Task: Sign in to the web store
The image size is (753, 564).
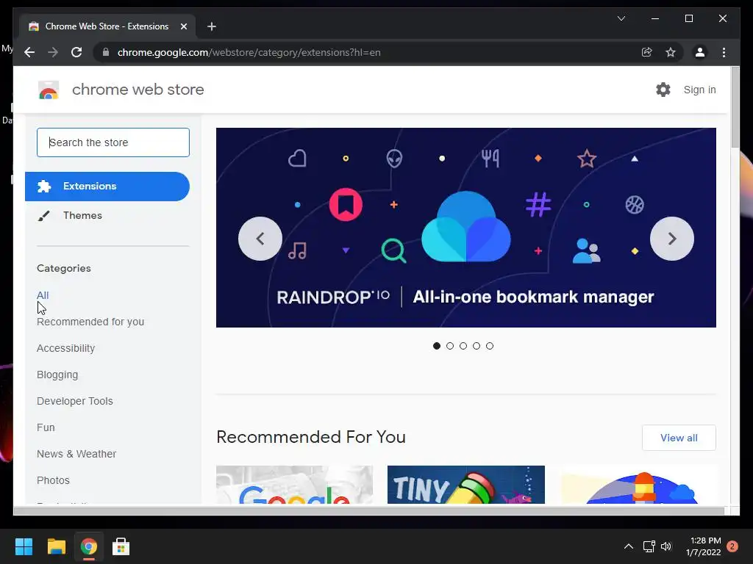Action: 700,90
